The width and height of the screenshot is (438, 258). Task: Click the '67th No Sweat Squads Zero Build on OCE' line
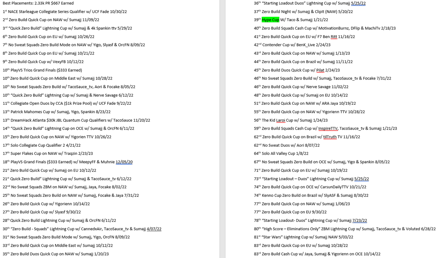coord(322,162)
